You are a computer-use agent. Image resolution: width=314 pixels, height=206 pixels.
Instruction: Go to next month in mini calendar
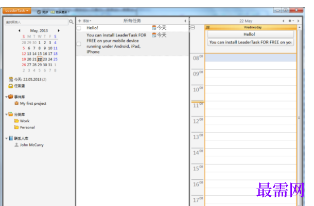tap(59, 31)
